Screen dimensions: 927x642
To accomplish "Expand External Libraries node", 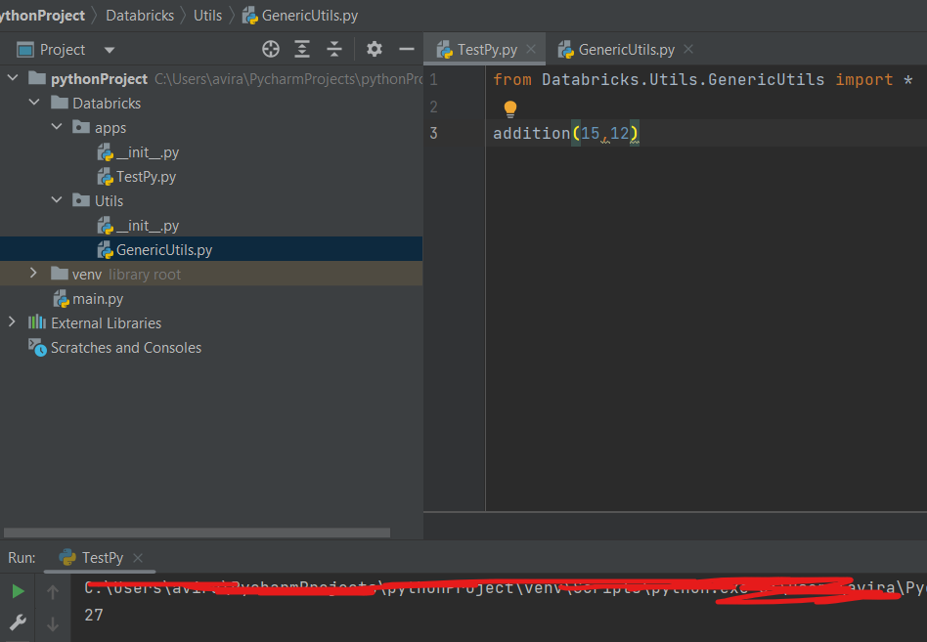I will 12,322.
